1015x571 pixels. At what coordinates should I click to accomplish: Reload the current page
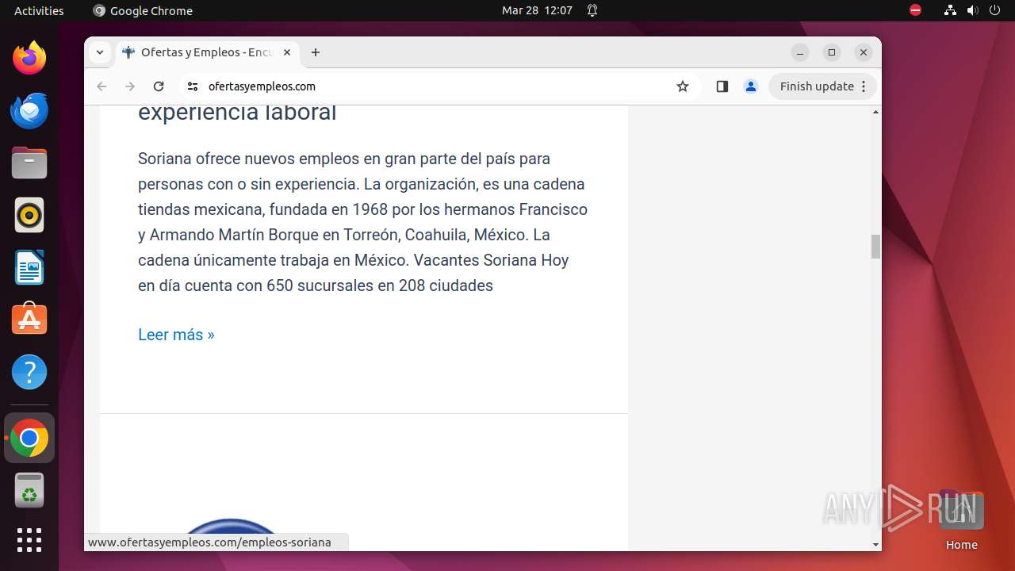[x=159, y=86]
